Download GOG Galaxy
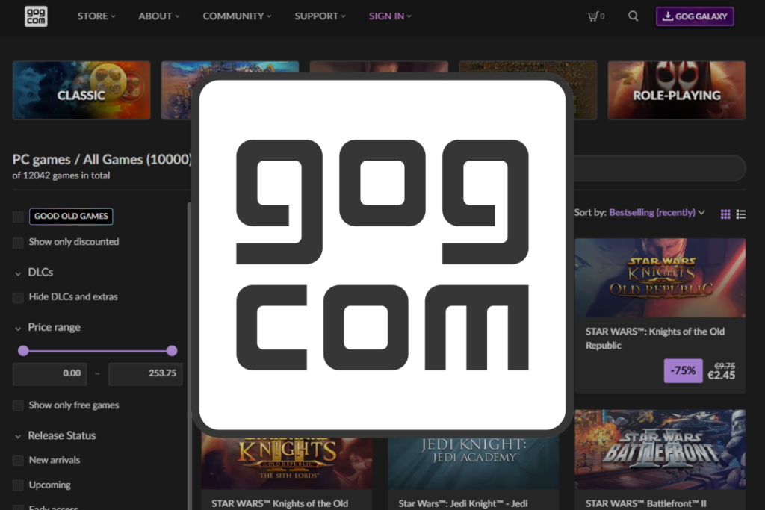This screenshot has height=510, width=765. [x=695, y=16]
